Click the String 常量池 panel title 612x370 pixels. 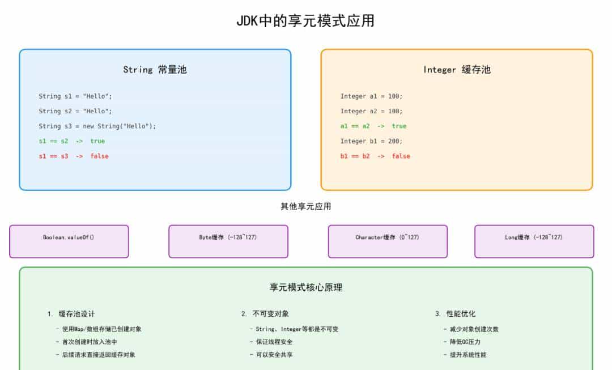pyautogui.click(x=156, y=69)
